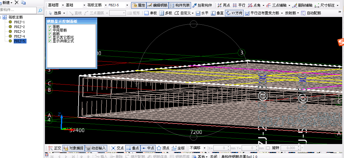Toggle 动态输入 dynamic input
This screenshot has width=344, height=158.
(96, 148)
